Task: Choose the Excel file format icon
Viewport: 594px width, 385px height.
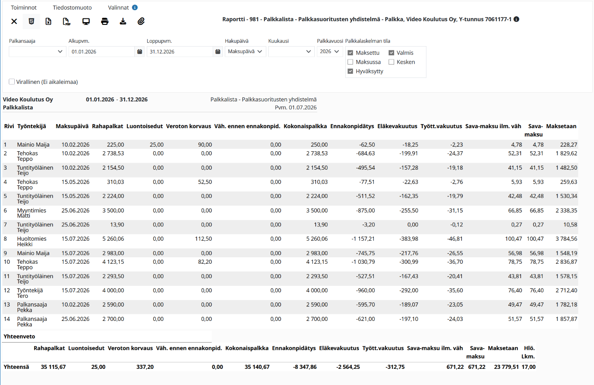Action: [48, 21]
